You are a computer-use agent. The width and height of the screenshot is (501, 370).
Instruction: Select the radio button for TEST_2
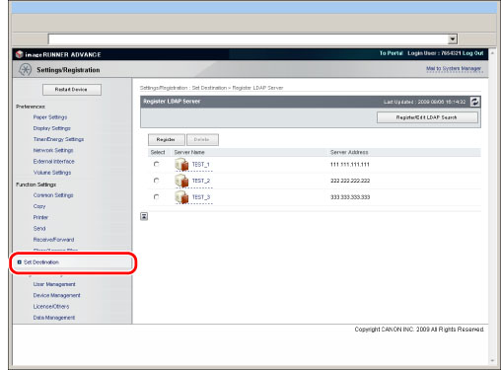coord(157,181)
